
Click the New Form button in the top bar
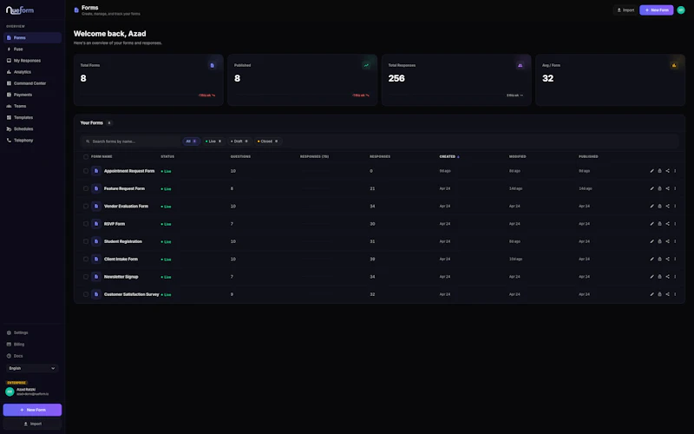coord(657,10)
